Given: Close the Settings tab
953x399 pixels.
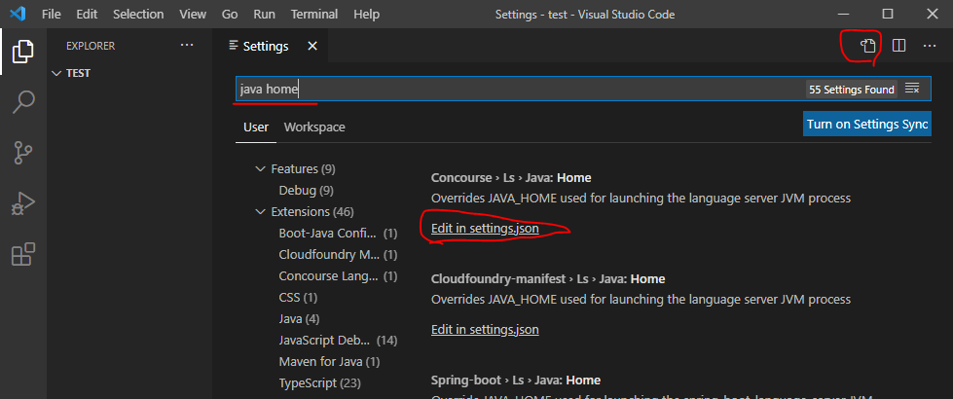Looking at the screenshot, I should click(x=312, y=46).
